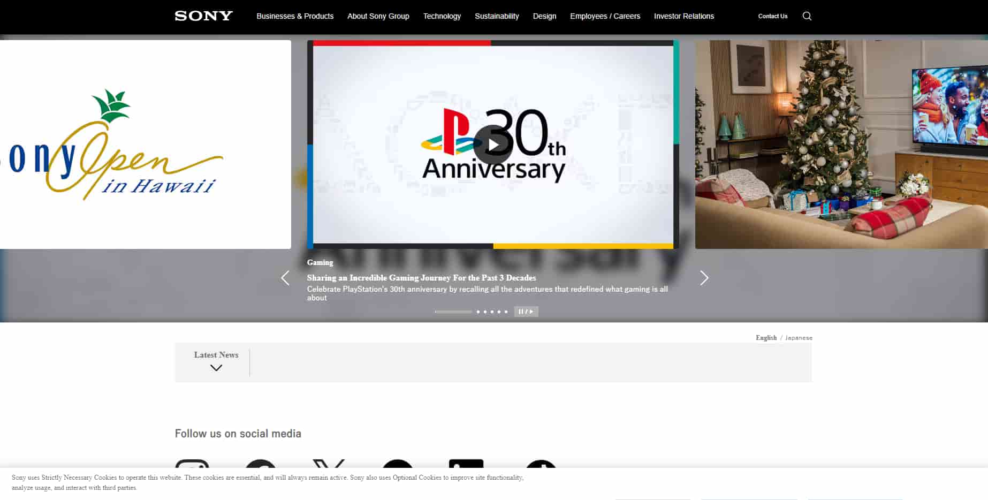This screenshot has width=988, height=500.
Task: Click the Sony logo in header
Action: [x=203, y=16]
